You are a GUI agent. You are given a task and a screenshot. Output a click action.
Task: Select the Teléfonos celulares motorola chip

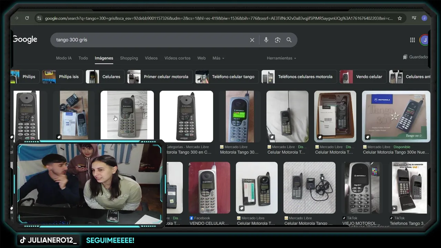pos(299,76)
